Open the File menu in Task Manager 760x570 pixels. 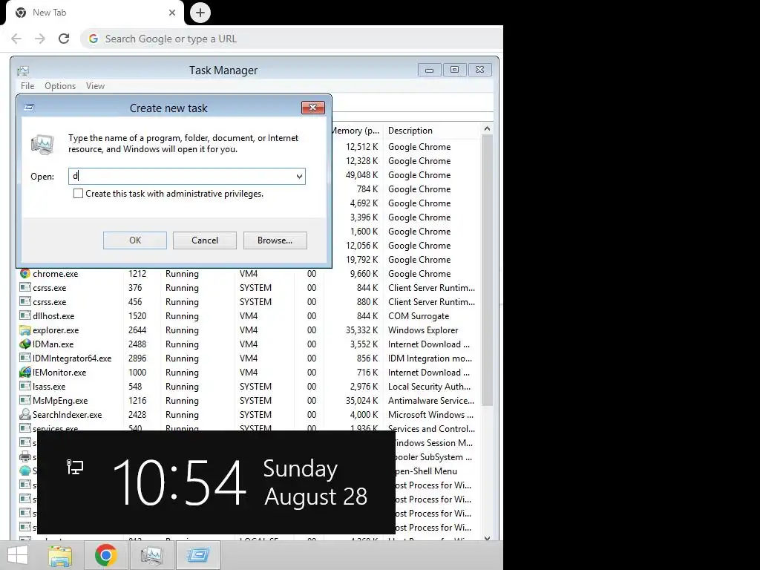27,86
